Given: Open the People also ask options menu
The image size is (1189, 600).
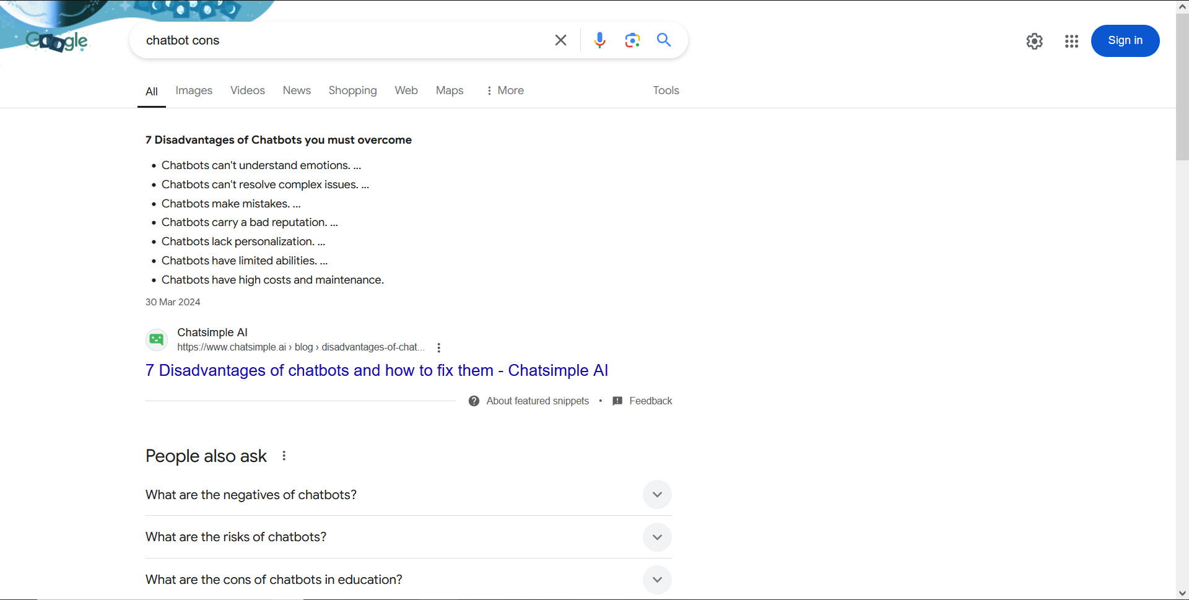Looking at the screenshot, I should coord(284,456).
